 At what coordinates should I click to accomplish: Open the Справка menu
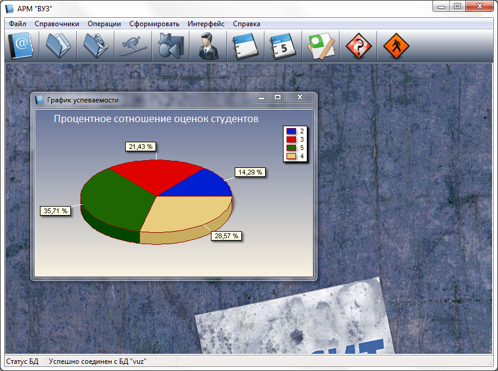246,24
